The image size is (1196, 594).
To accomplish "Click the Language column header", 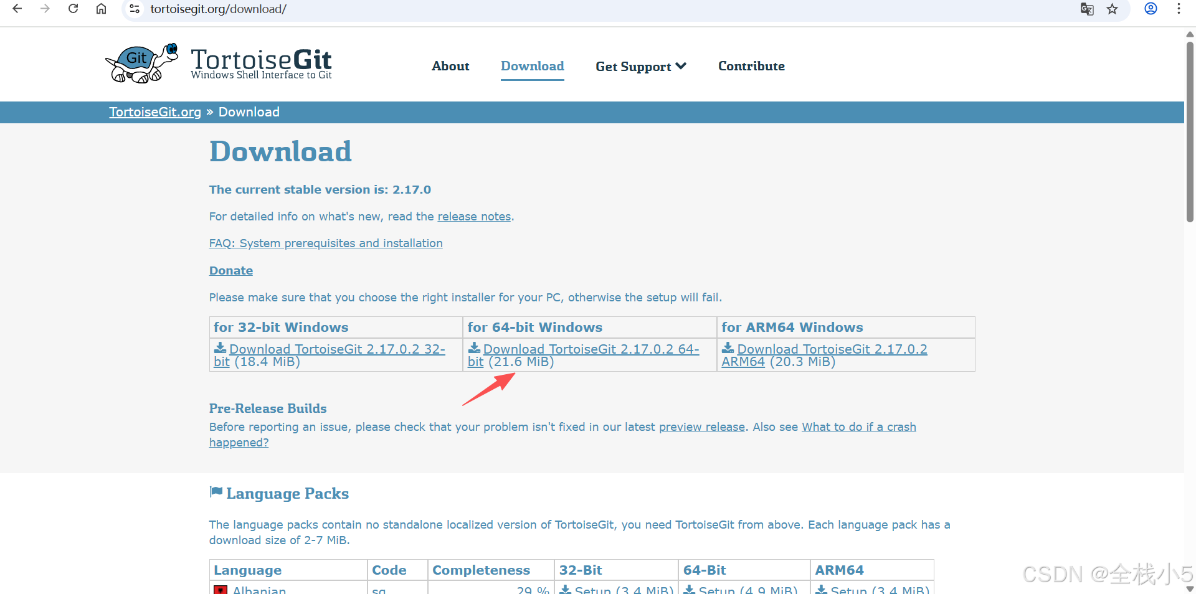I will coord(247,570).
